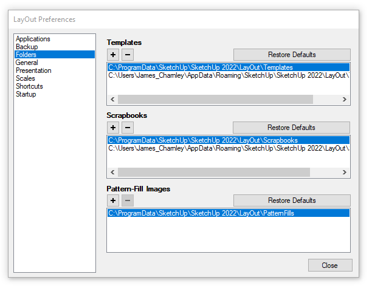The width and height of the screenshot is (372, 291).
Task: Remove selected Scrapbooks folder with minus icon
Action: [127, 128]
